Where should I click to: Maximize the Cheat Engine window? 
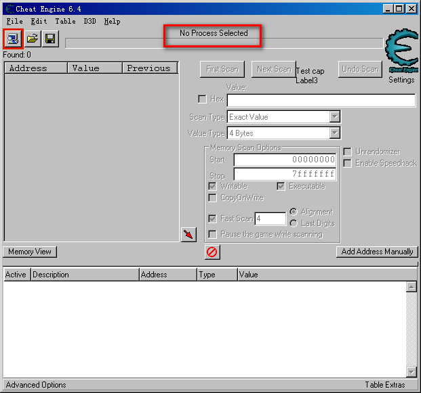click(x=399, y=9)
